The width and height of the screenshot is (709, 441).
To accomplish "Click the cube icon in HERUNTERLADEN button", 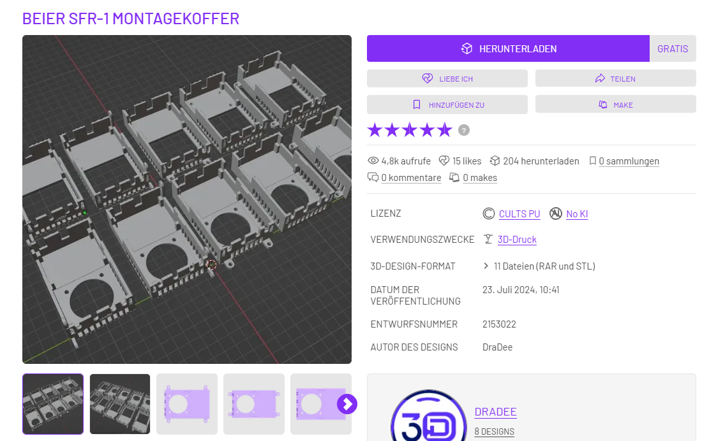I will [466, 48].
